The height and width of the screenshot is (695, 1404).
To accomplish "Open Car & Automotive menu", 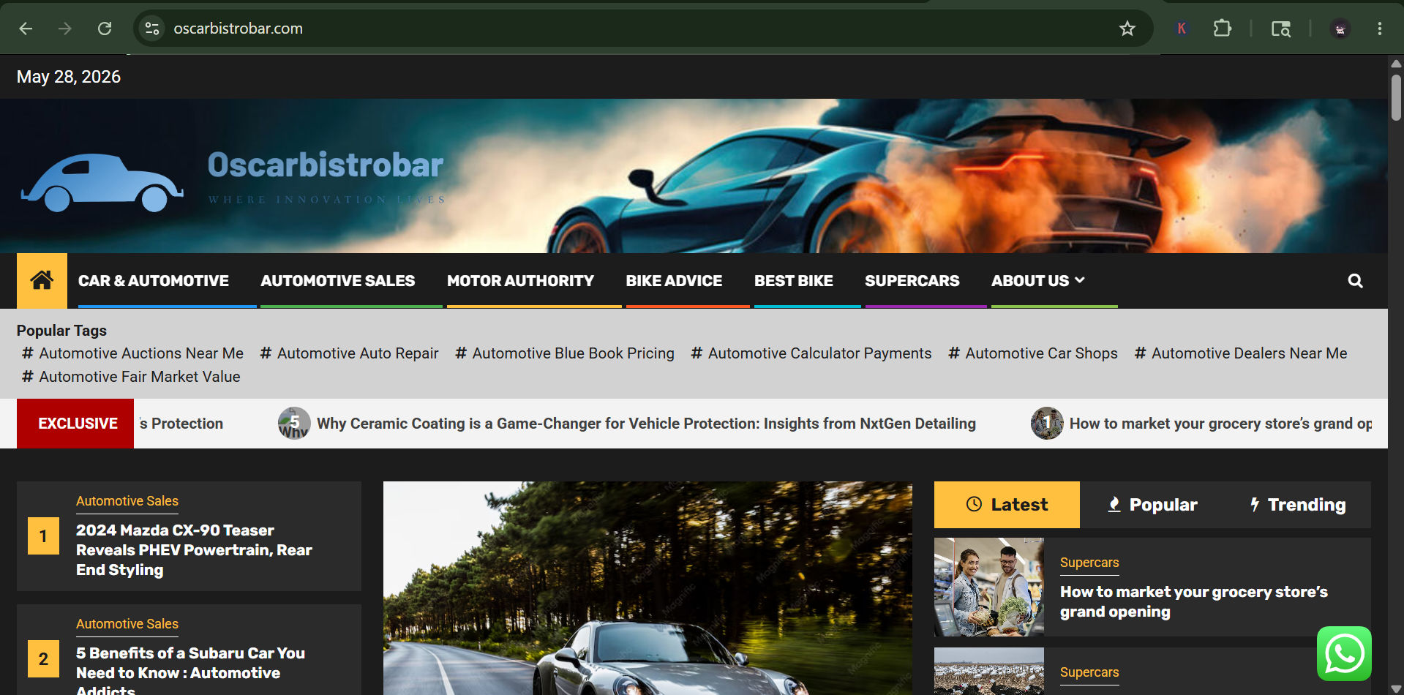I will pos(154,281).
